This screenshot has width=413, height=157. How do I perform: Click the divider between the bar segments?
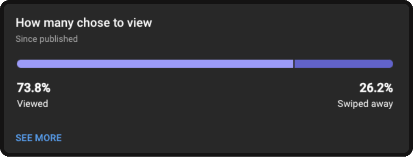[294, 64]
